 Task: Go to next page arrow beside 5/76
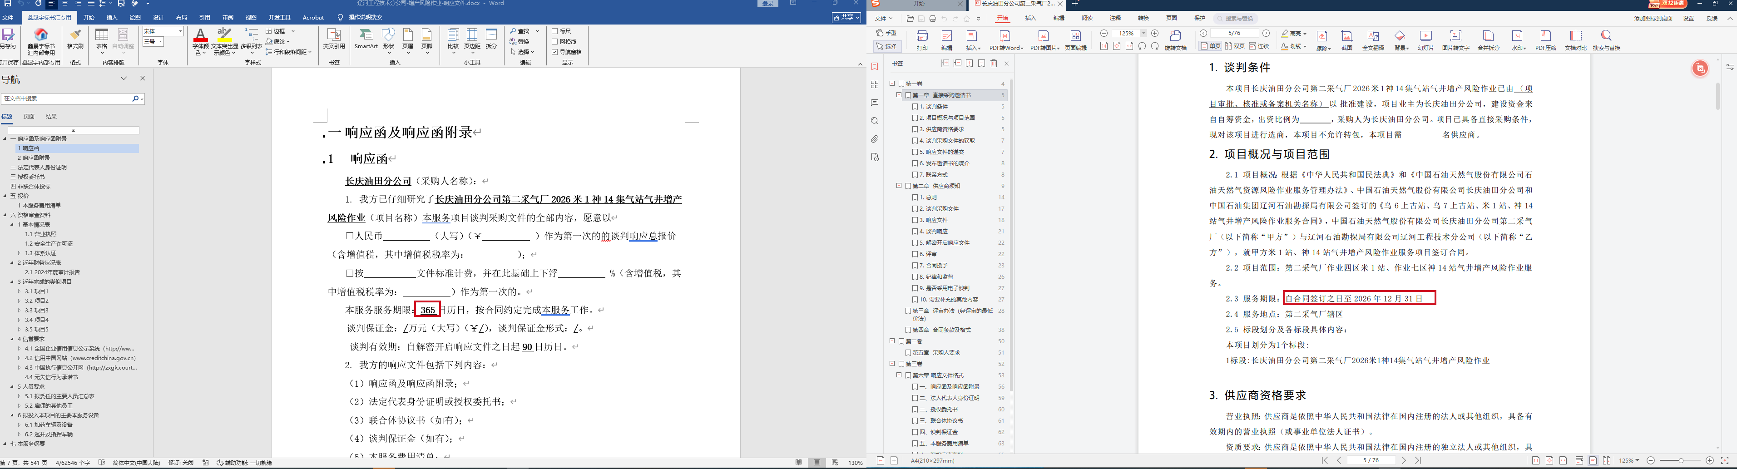pos(1267,33)
